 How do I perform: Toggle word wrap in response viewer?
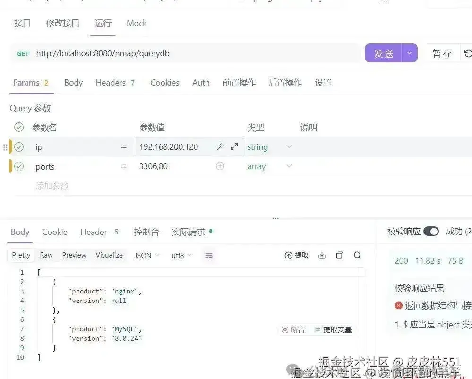[209, 256]
